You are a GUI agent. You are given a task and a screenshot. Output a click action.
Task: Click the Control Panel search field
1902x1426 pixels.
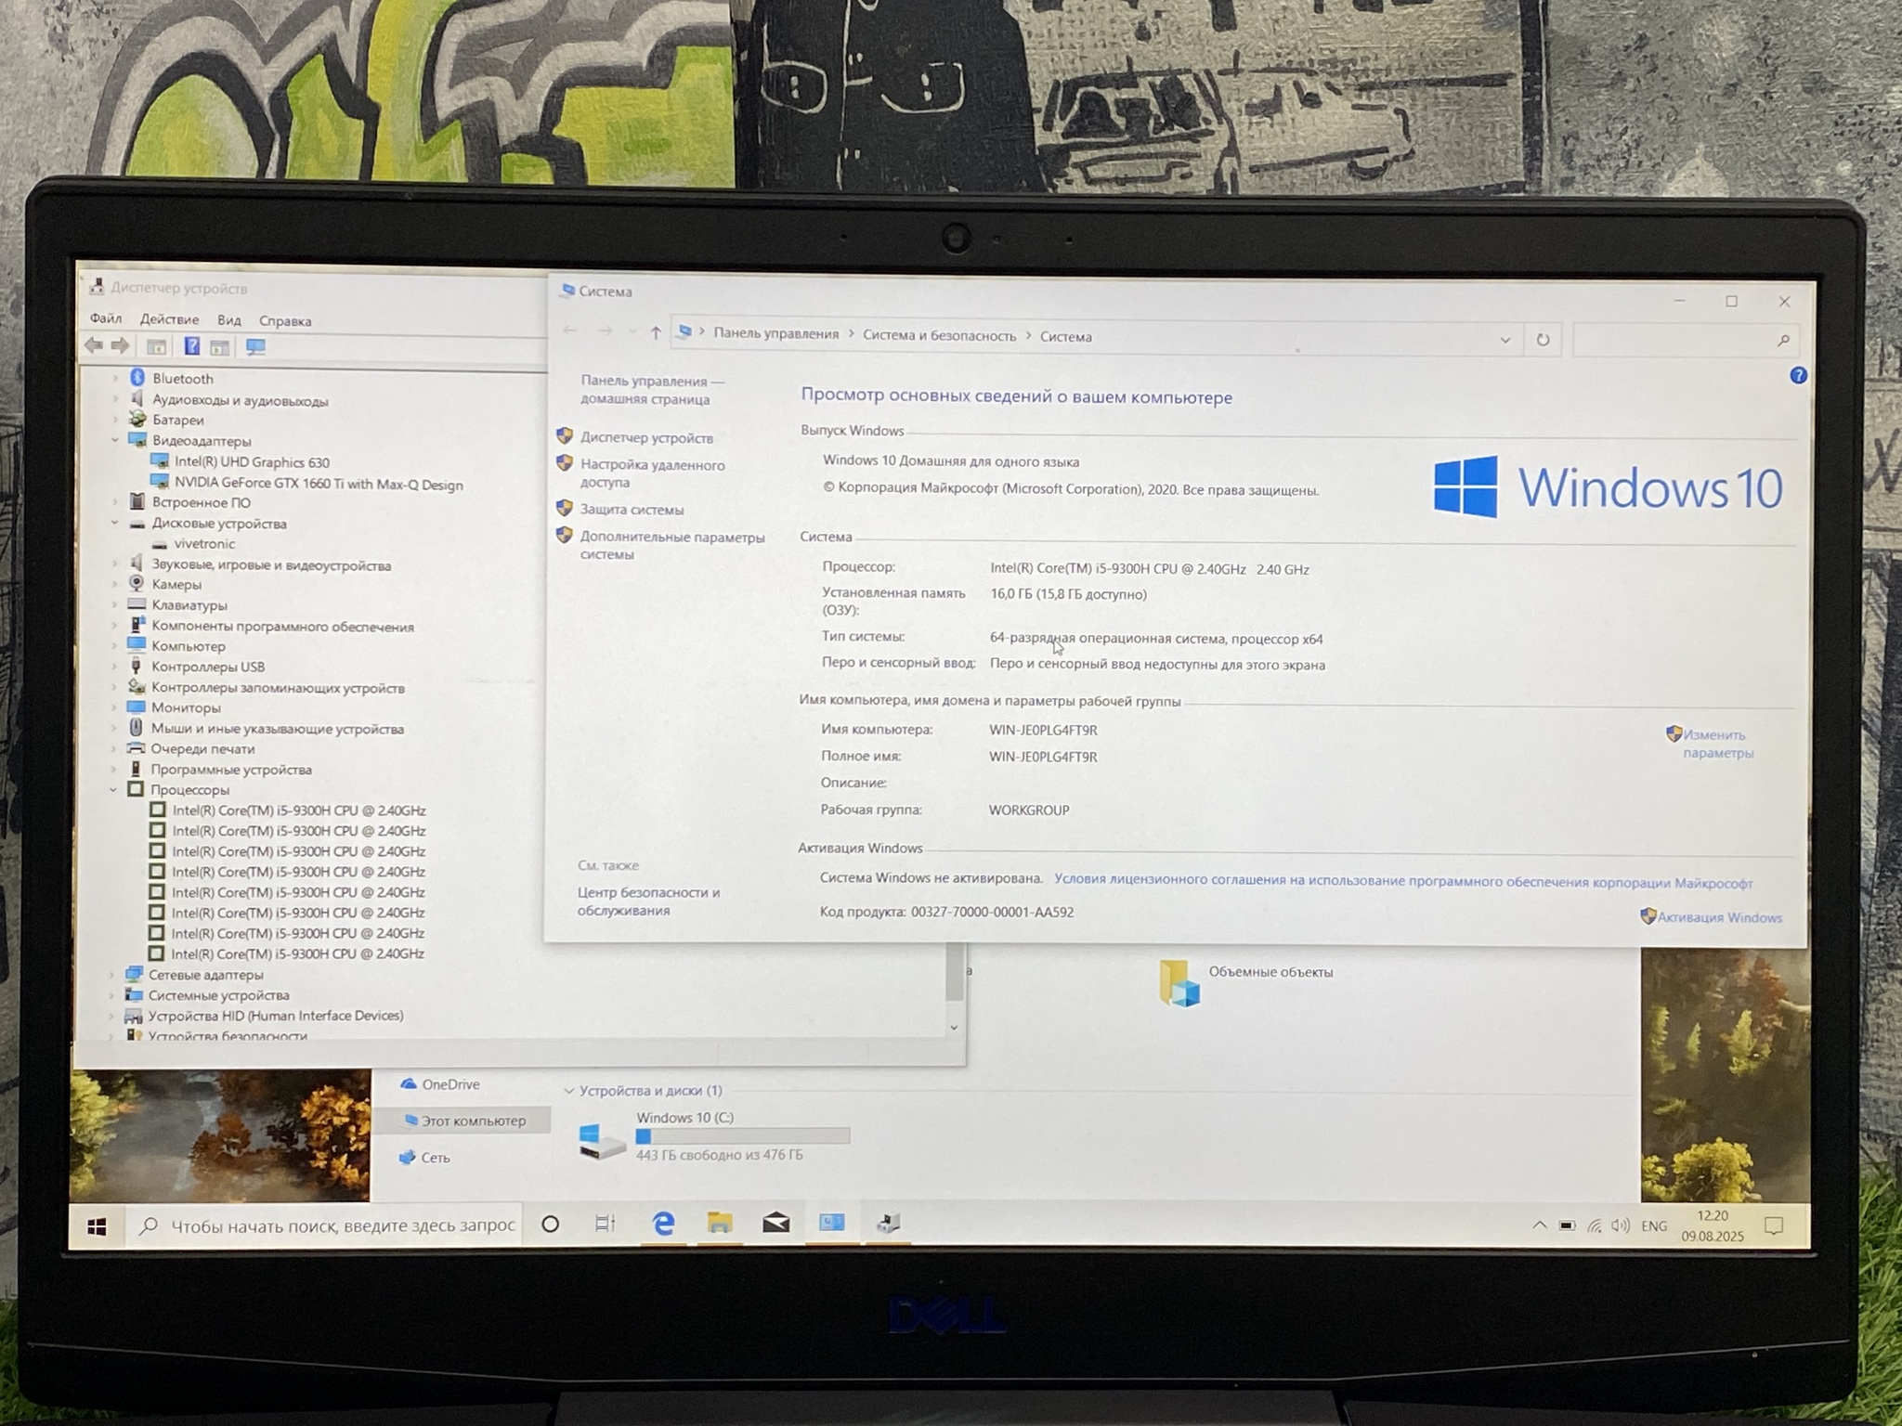[x=1676, y=341]
